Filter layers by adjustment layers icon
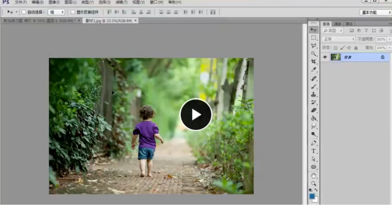Viewport: 392px width, 216px height. point(359,30)
